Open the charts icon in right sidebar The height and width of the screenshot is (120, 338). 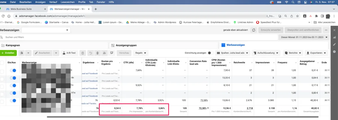tap(334, 37)
